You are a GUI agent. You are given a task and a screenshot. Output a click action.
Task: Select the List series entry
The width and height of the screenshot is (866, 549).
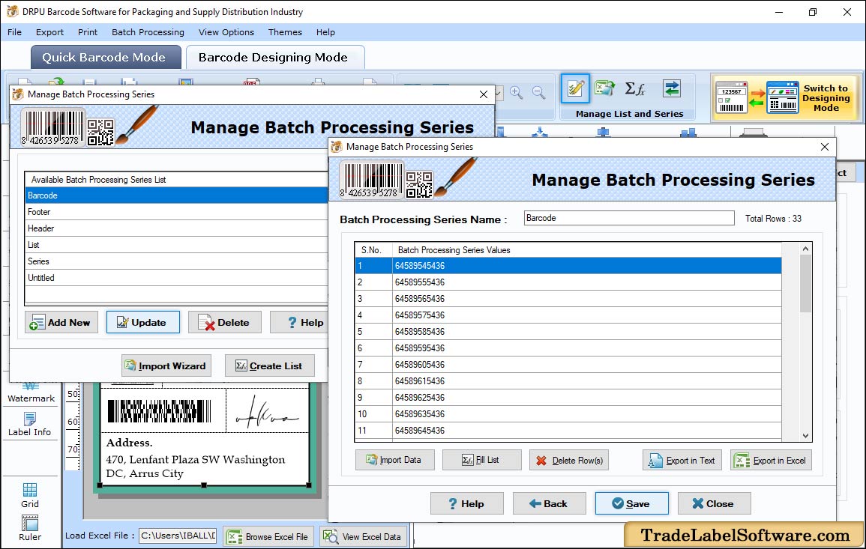click(x=176, y=245)
